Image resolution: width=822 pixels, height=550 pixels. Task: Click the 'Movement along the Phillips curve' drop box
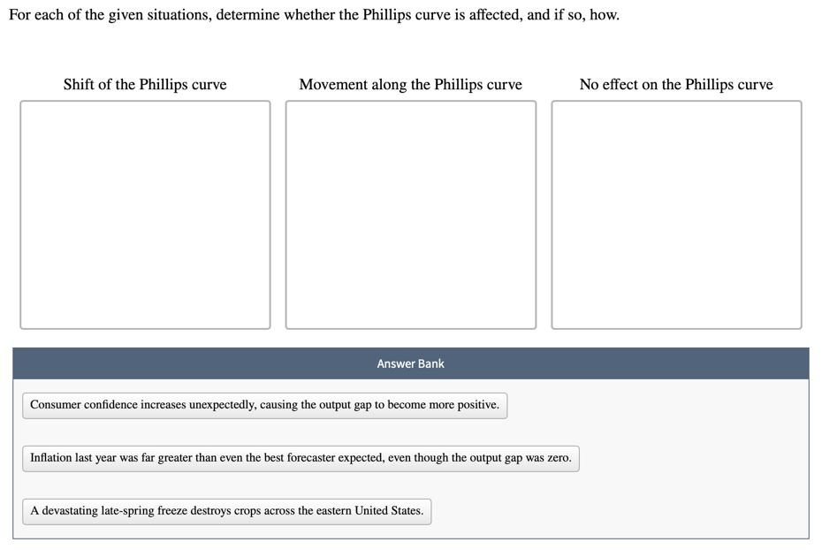[x=410, y=214]
